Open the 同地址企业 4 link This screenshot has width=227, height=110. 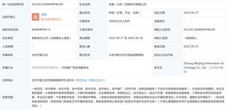(x=97, y=80)
